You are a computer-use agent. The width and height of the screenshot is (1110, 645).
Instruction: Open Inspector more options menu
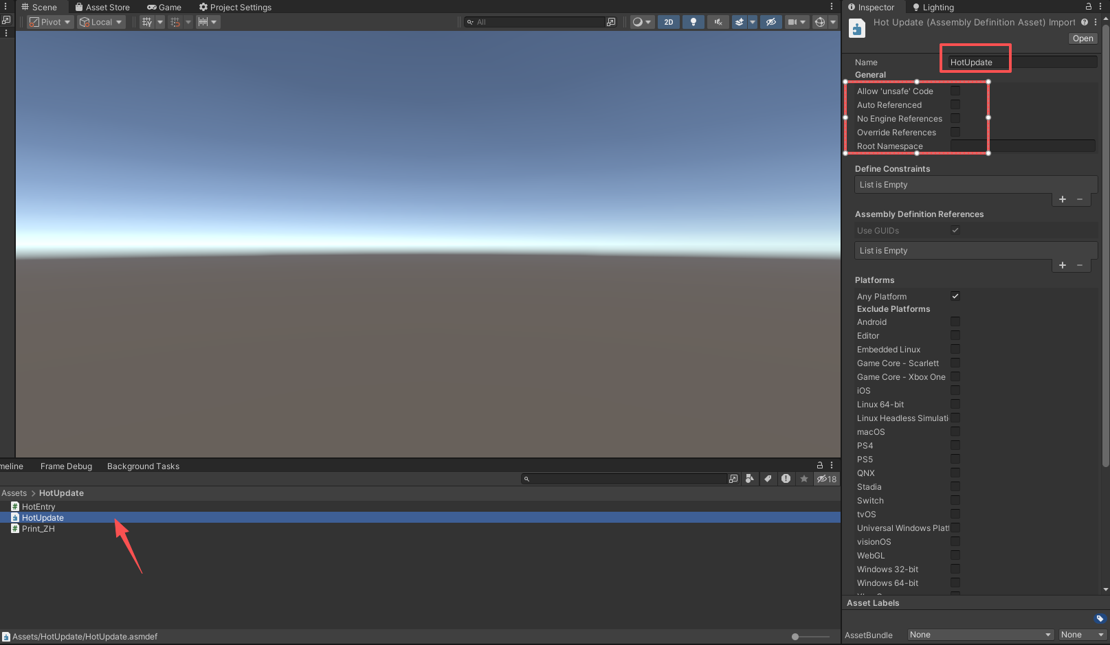click(x=1100, y=6)
